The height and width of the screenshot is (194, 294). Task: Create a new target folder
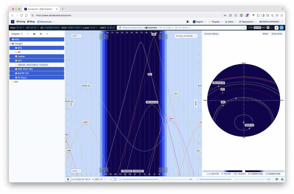(34, 34)
